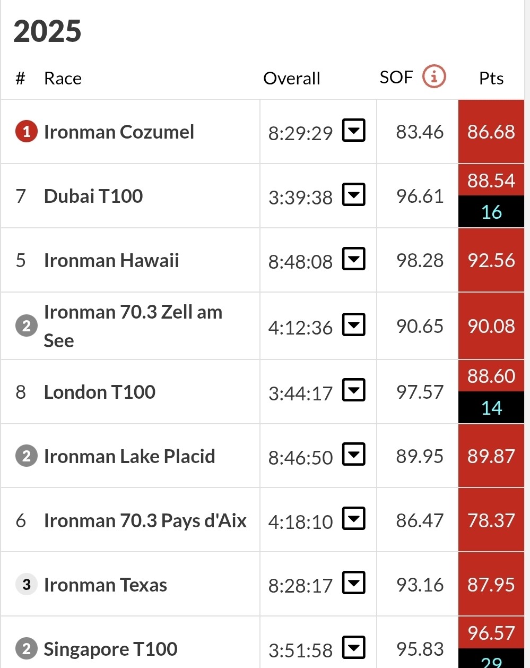Screen dimensions: 530x668
Task: Click first-place badge beside Ironman Cozumel
Action: 27,131
